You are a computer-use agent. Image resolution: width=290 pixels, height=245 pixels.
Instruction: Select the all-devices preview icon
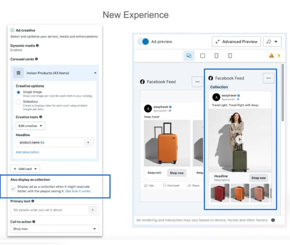tap(189, 56)
